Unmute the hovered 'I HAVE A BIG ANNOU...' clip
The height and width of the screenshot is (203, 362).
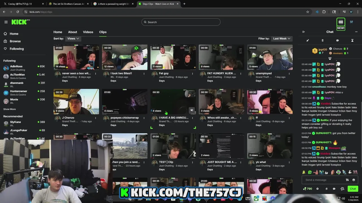point(192,110)
